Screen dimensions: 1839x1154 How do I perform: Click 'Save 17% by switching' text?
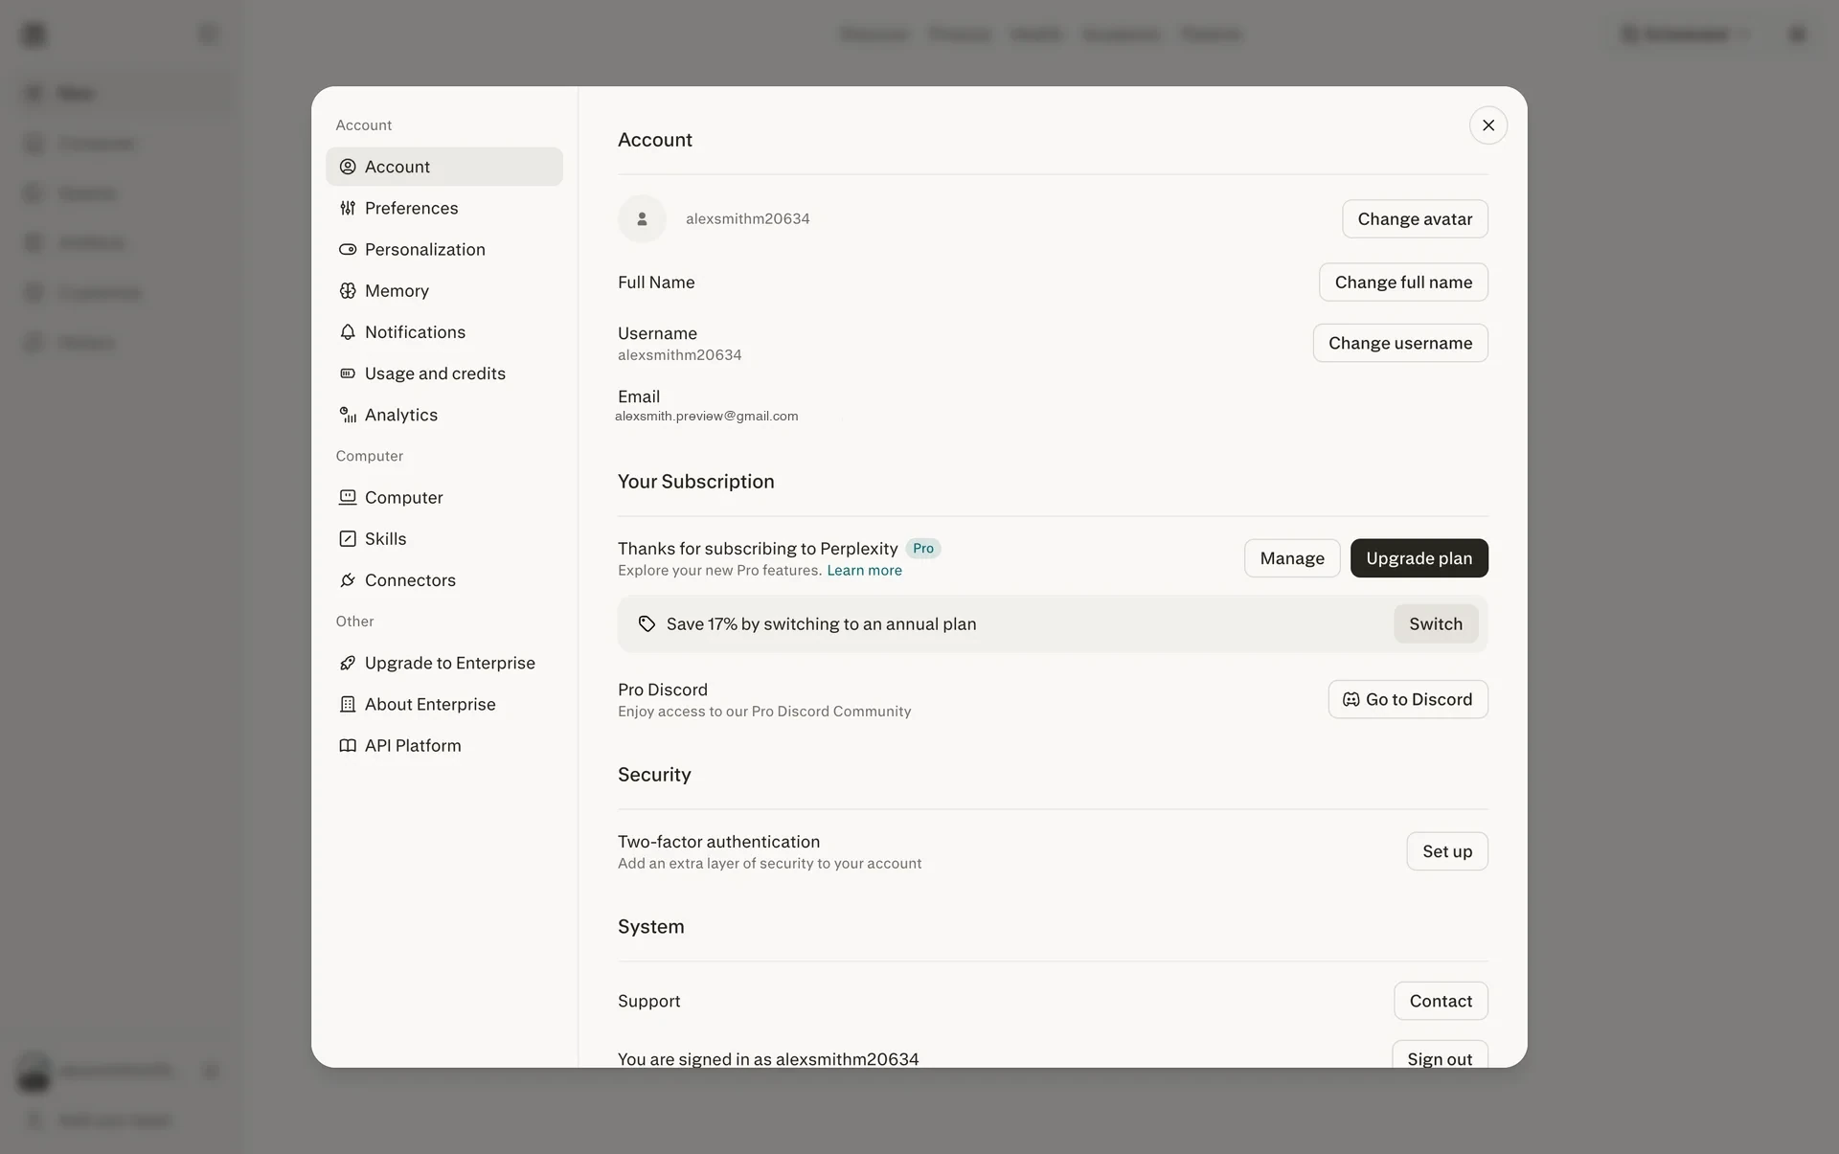pos(821,624)
